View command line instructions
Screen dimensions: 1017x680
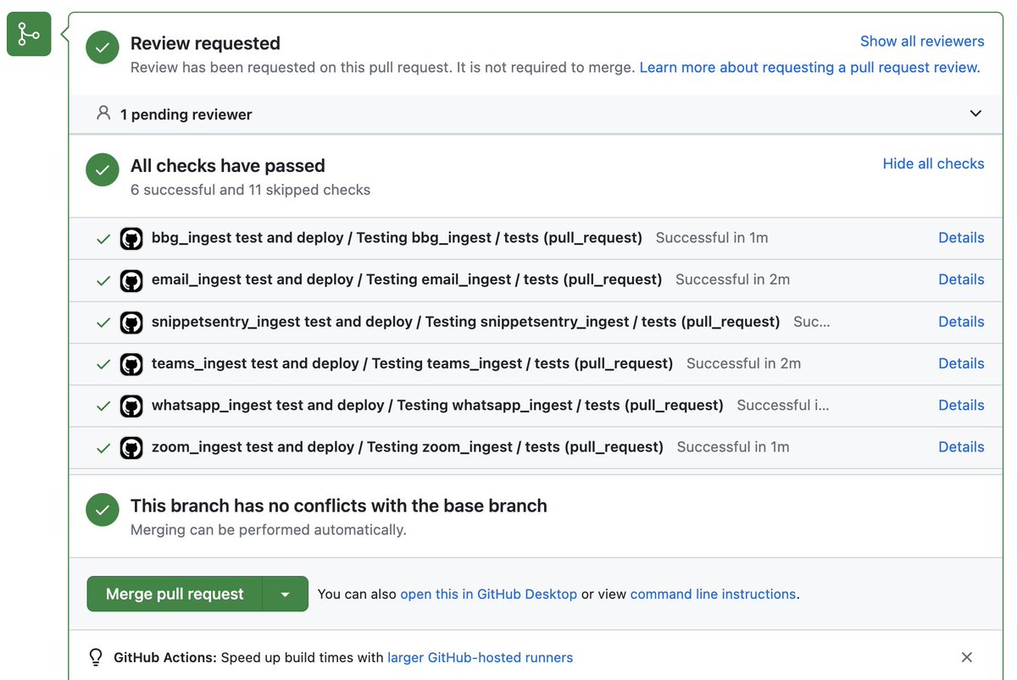pyautogui.click(x=713, y=594)
